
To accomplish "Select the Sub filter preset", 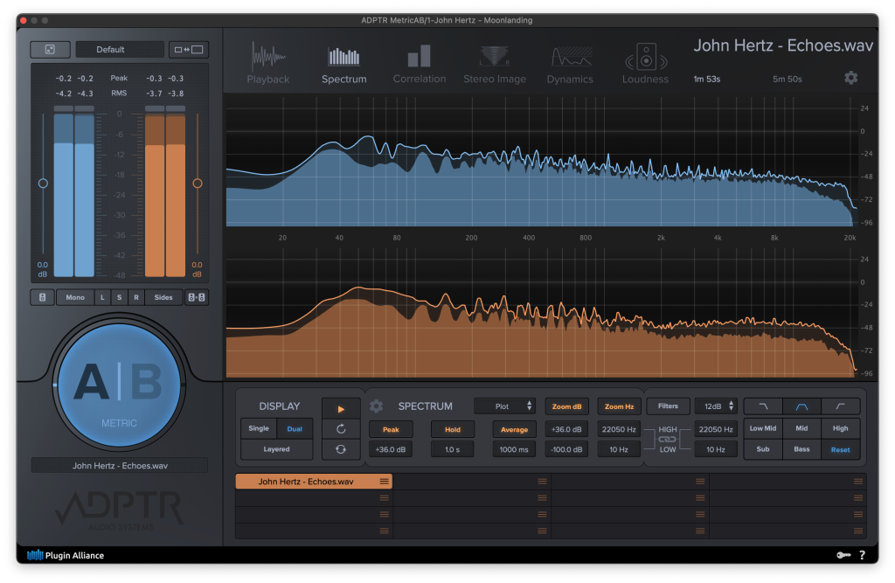I will tap(763, 449).
